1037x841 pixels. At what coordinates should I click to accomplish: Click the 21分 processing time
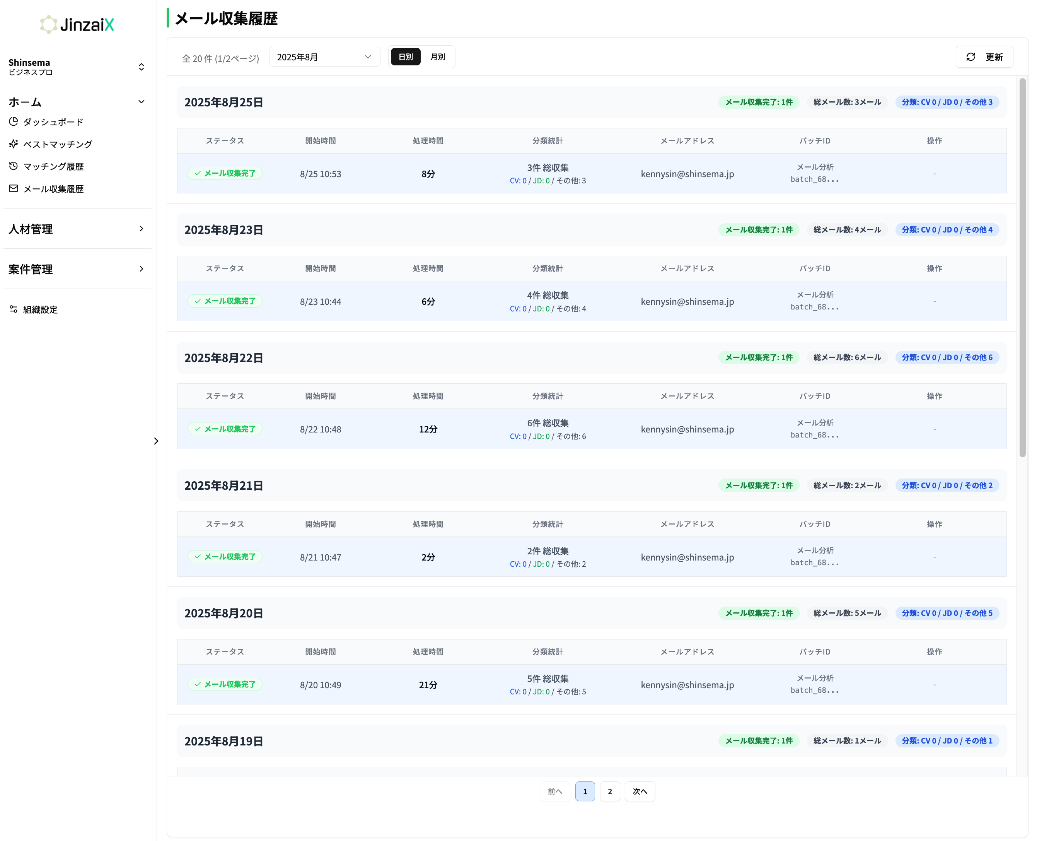428,685
